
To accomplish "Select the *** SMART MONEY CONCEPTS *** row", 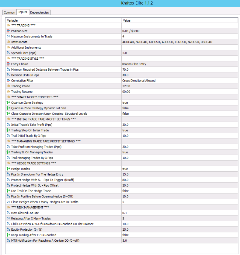I will coord(122,97).
